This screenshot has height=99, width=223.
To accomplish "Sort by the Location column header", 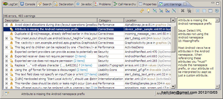I will (148, 20).
